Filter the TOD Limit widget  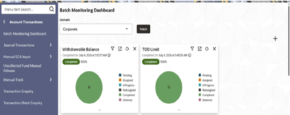click(x=192, y=49)
